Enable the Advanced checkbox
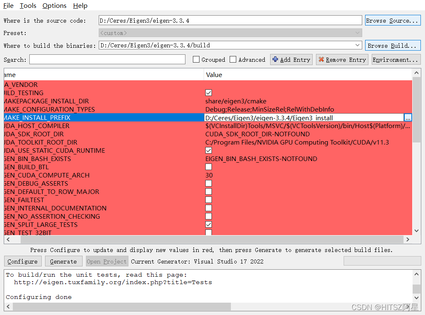The width and height of the screenshot is (425, 315). 233,59
